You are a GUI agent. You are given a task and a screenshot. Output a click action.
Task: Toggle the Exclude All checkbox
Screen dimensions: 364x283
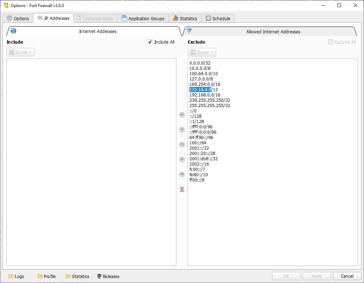click(331, 42)
